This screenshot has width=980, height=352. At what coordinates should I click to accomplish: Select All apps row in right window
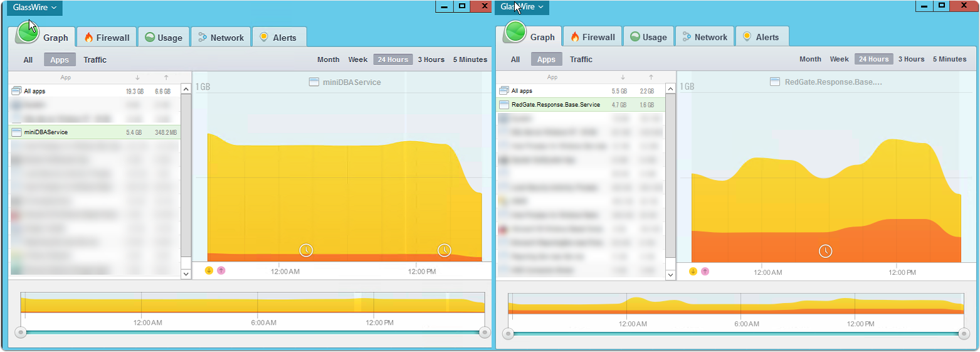581,91
